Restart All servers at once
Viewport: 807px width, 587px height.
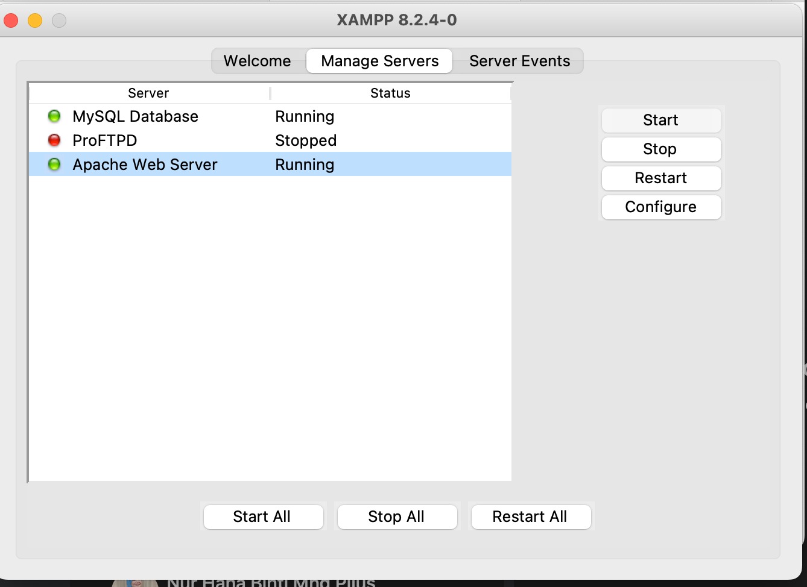click(530, 516)
